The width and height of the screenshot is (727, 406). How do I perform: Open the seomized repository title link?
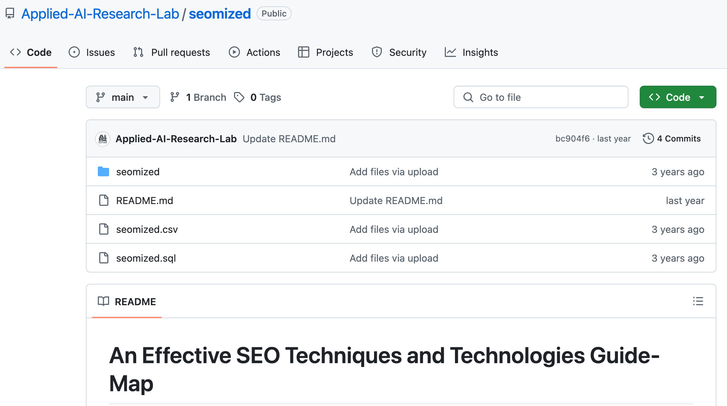coord(220,14)
